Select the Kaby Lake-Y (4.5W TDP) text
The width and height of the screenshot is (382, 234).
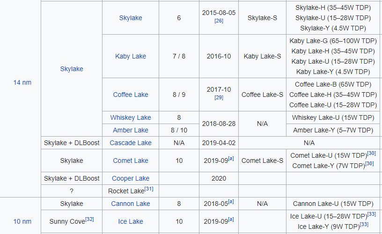click(333, 72)
